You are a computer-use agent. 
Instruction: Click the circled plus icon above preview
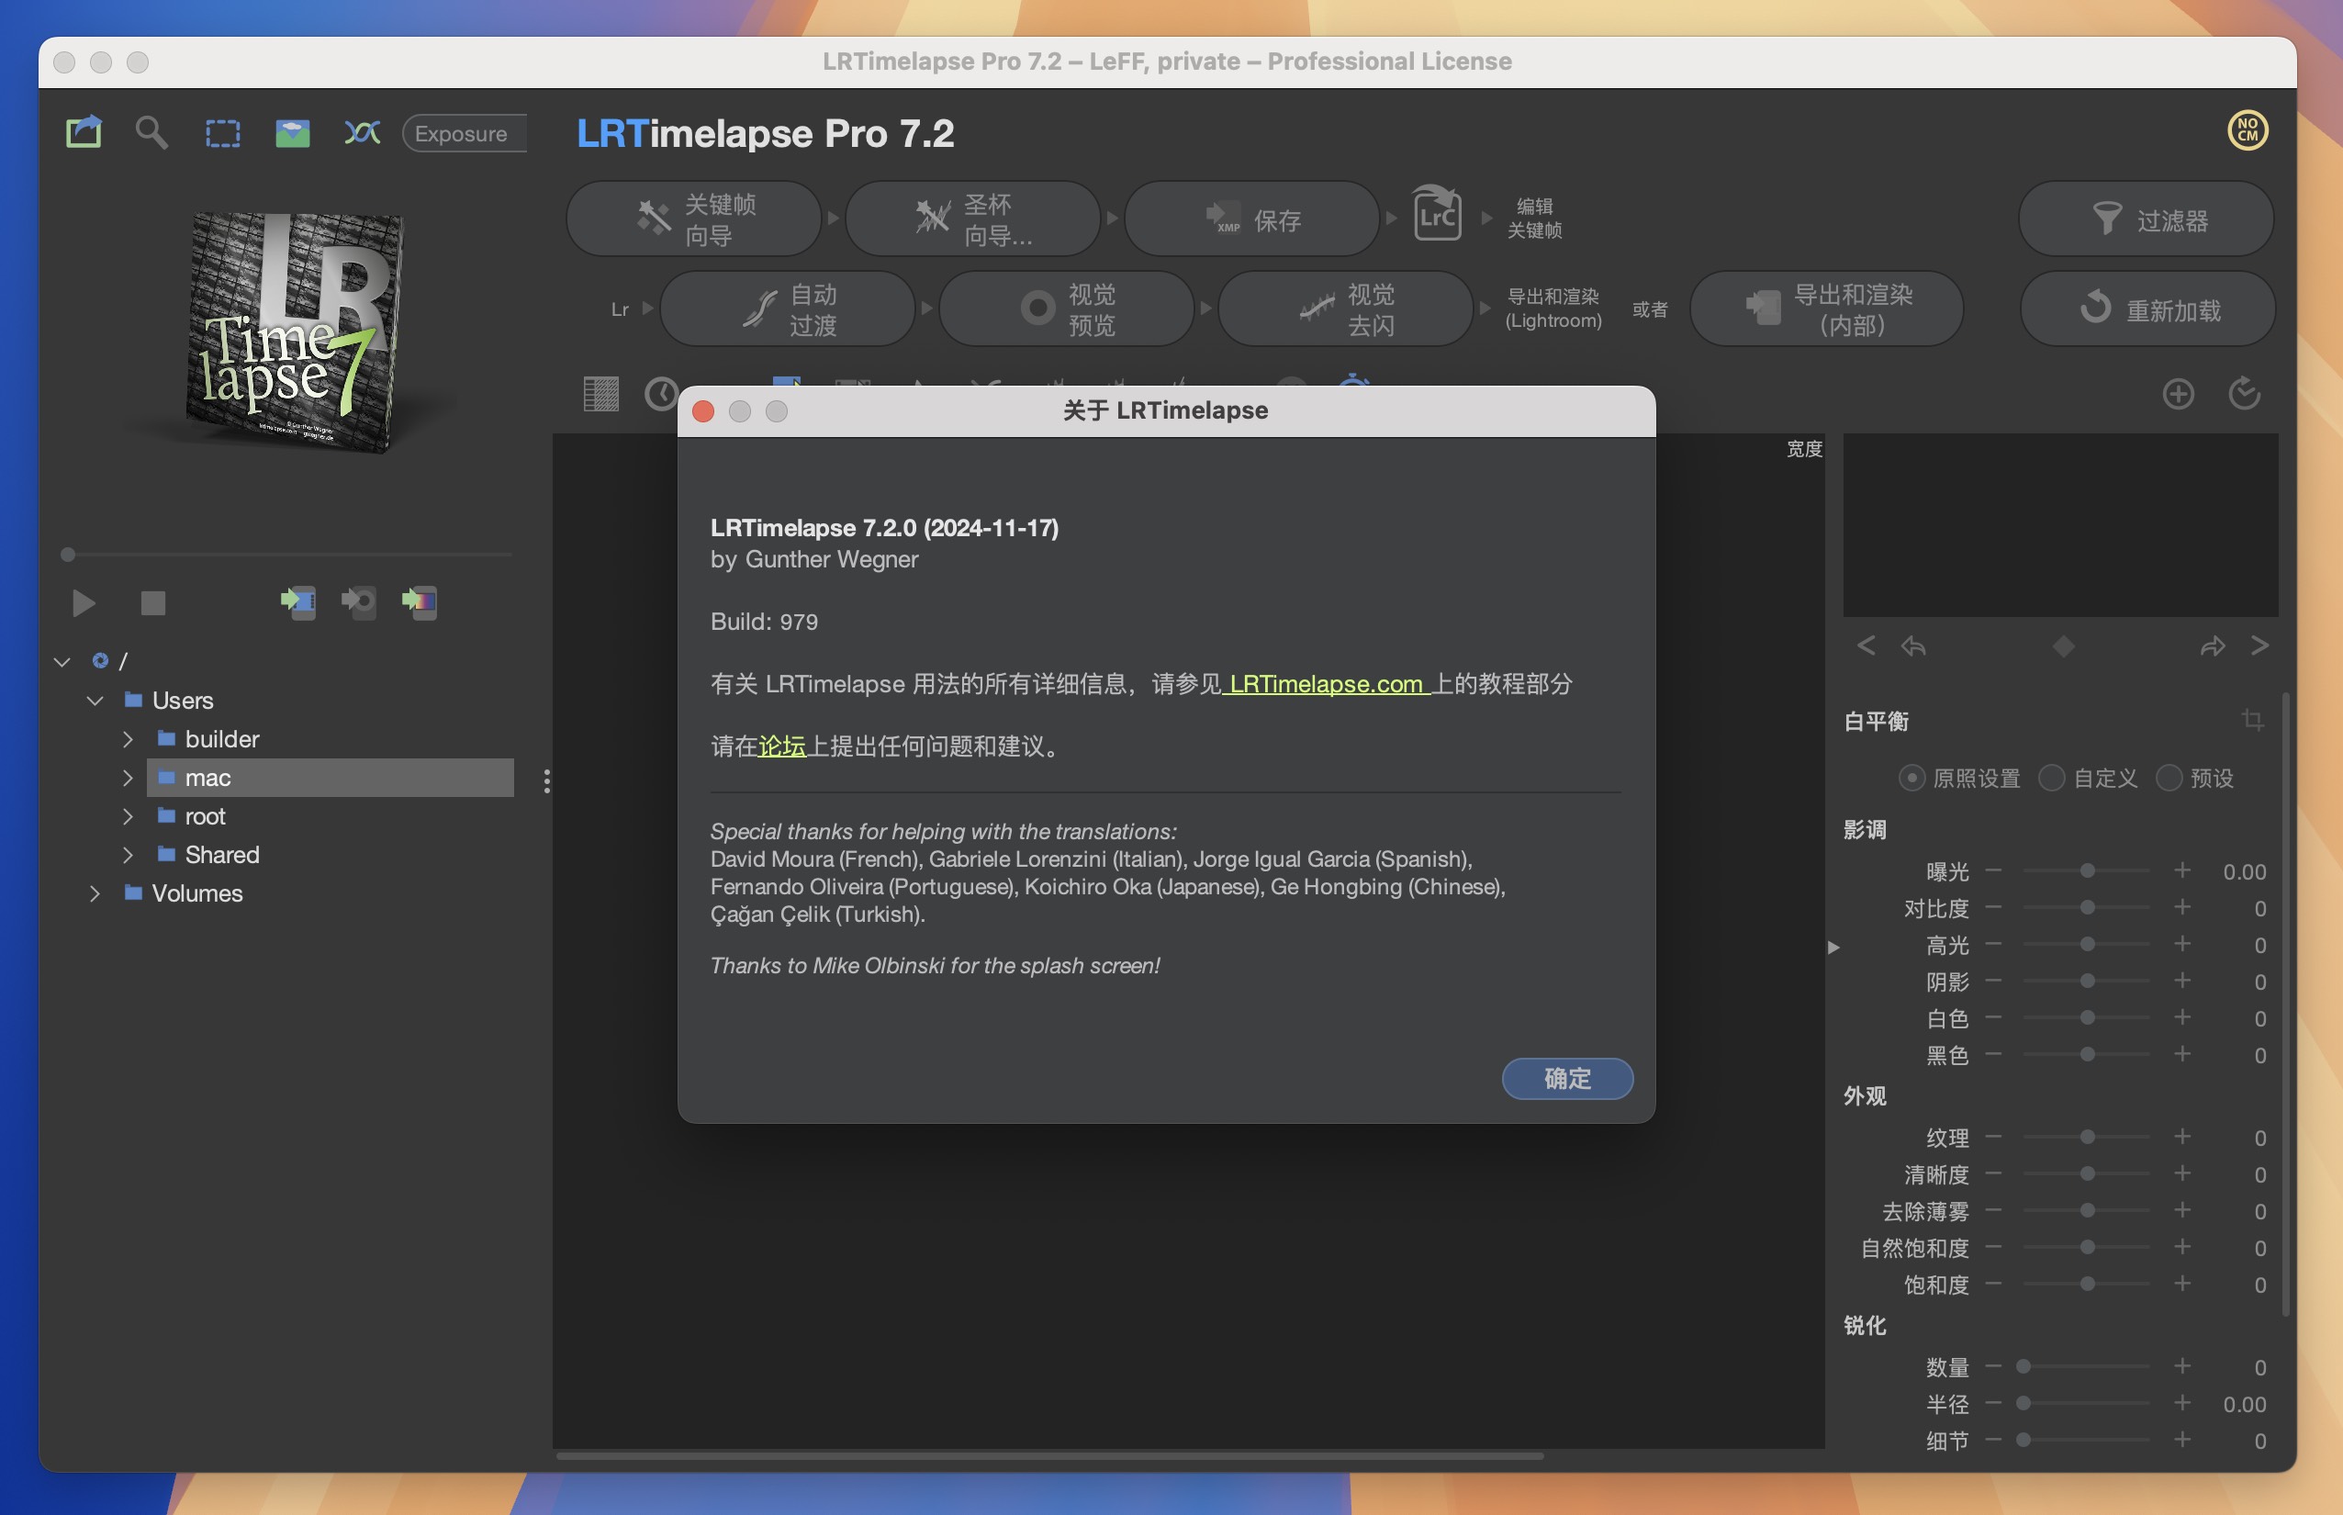2178,394
